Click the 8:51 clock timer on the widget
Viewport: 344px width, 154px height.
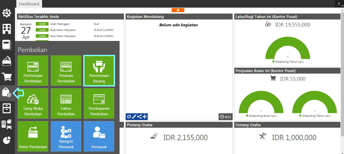pos(225,117)
